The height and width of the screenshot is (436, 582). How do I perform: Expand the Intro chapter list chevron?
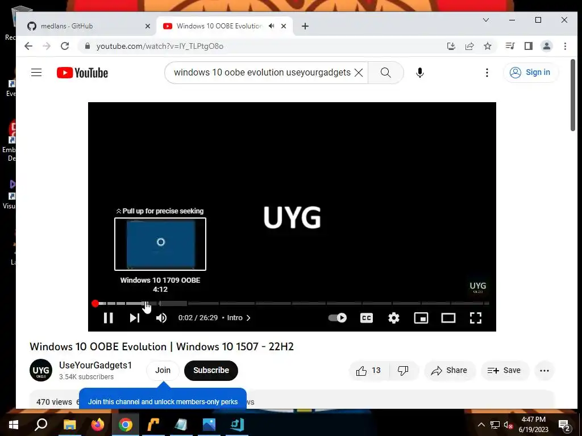(x=248, y=318)
